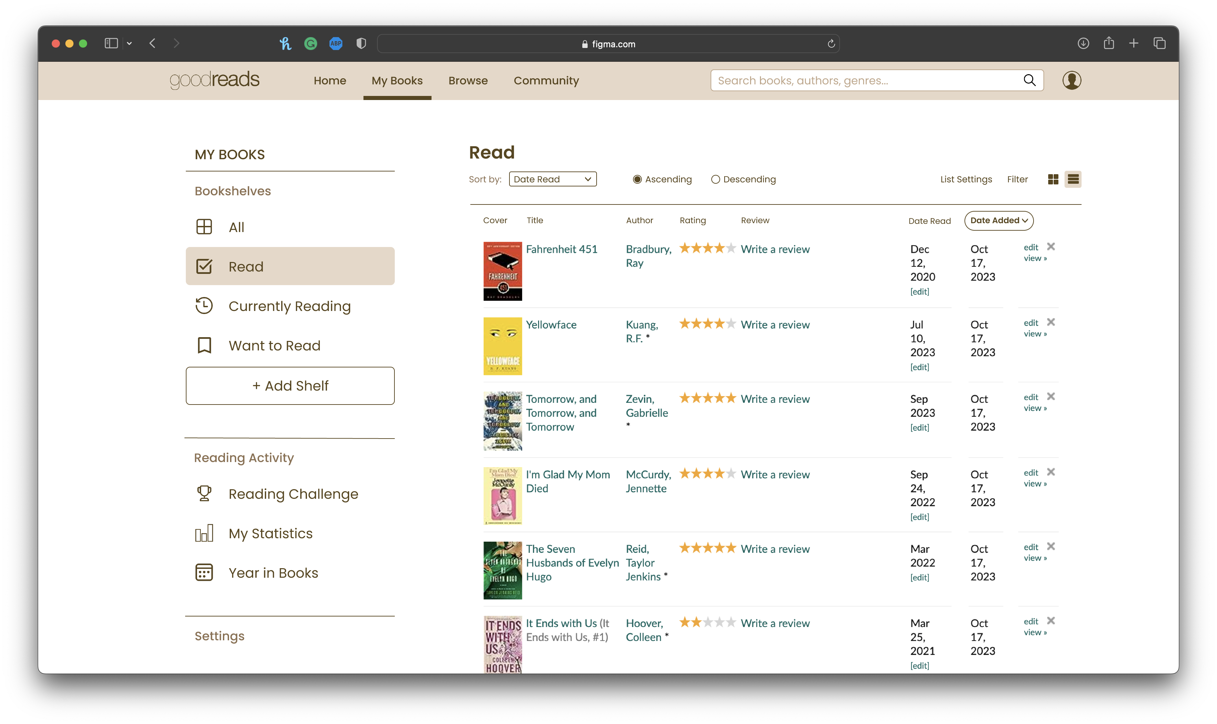Open Reading Challenge trophy item
This screenshot has width=1217, height=724.
point(293,494)
